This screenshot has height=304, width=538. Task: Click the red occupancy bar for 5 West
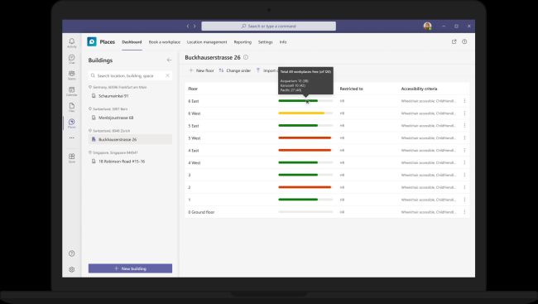[x=305, y=138]
